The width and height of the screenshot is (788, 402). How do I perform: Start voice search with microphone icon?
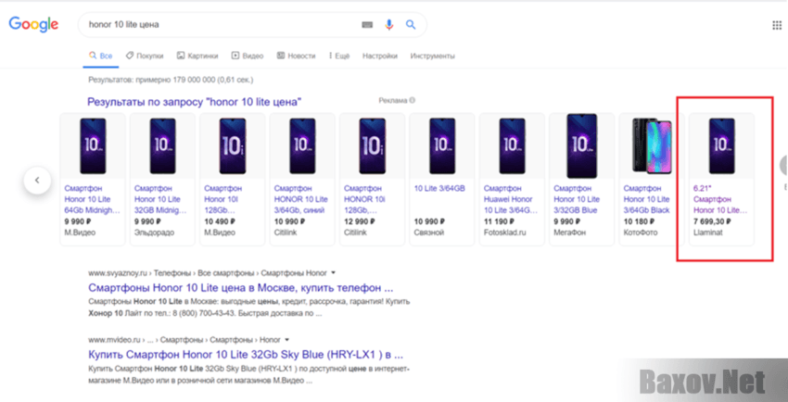tap(389, 24)
